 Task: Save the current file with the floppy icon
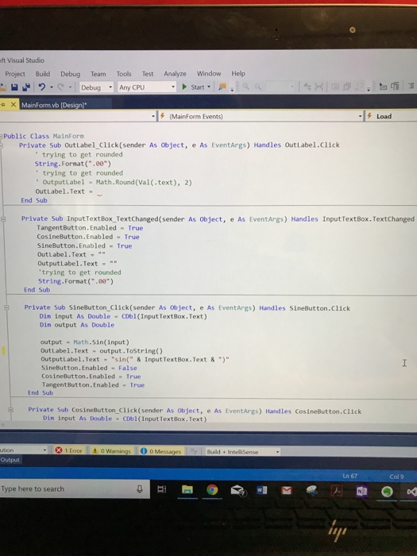pos(14,87)
